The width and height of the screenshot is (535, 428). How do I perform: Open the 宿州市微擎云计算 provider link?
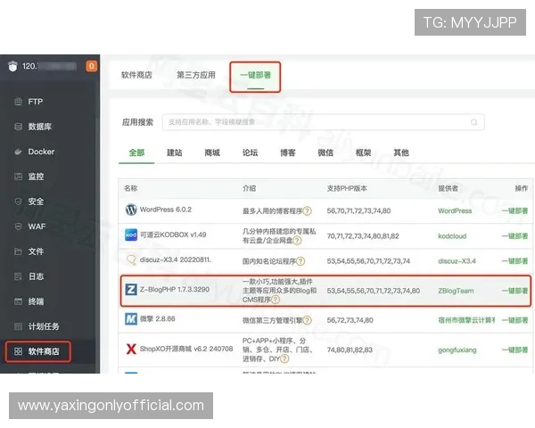point(466,320)
